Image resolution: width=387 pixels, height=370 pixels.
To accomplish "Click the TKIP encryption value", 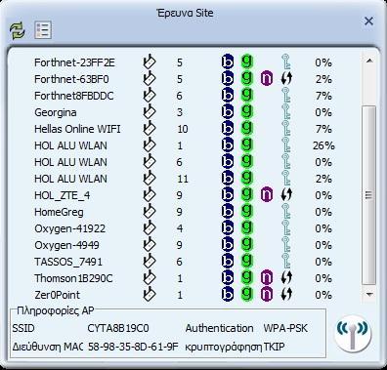I will click(274, 347).
